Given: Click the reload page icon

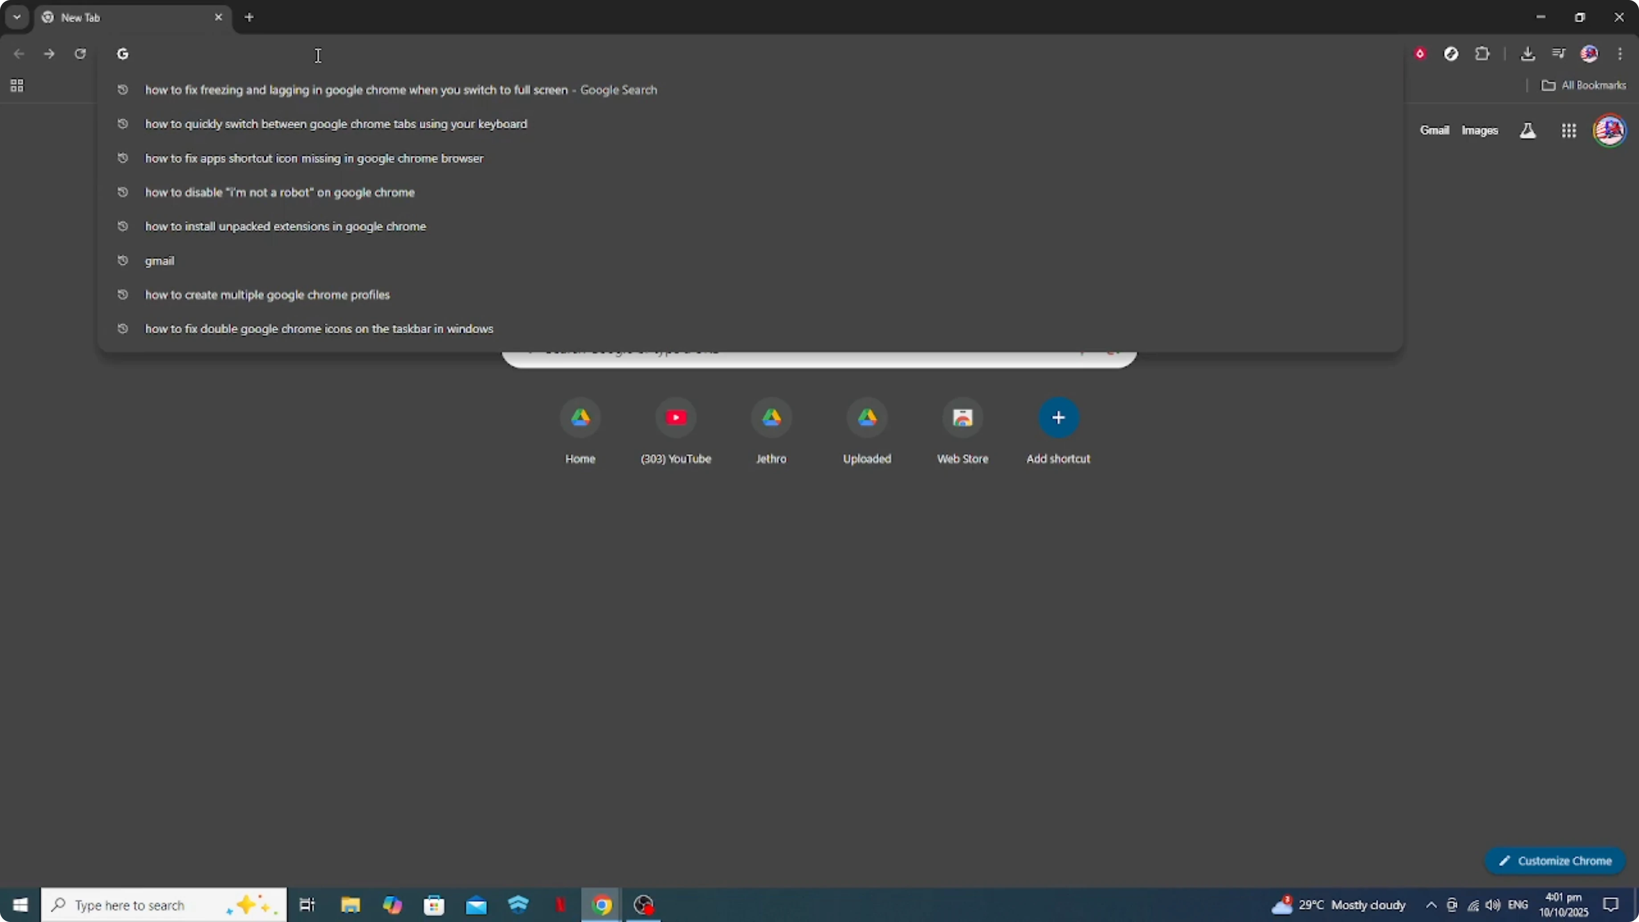Looking at the screenshot, I should (80, 53).
